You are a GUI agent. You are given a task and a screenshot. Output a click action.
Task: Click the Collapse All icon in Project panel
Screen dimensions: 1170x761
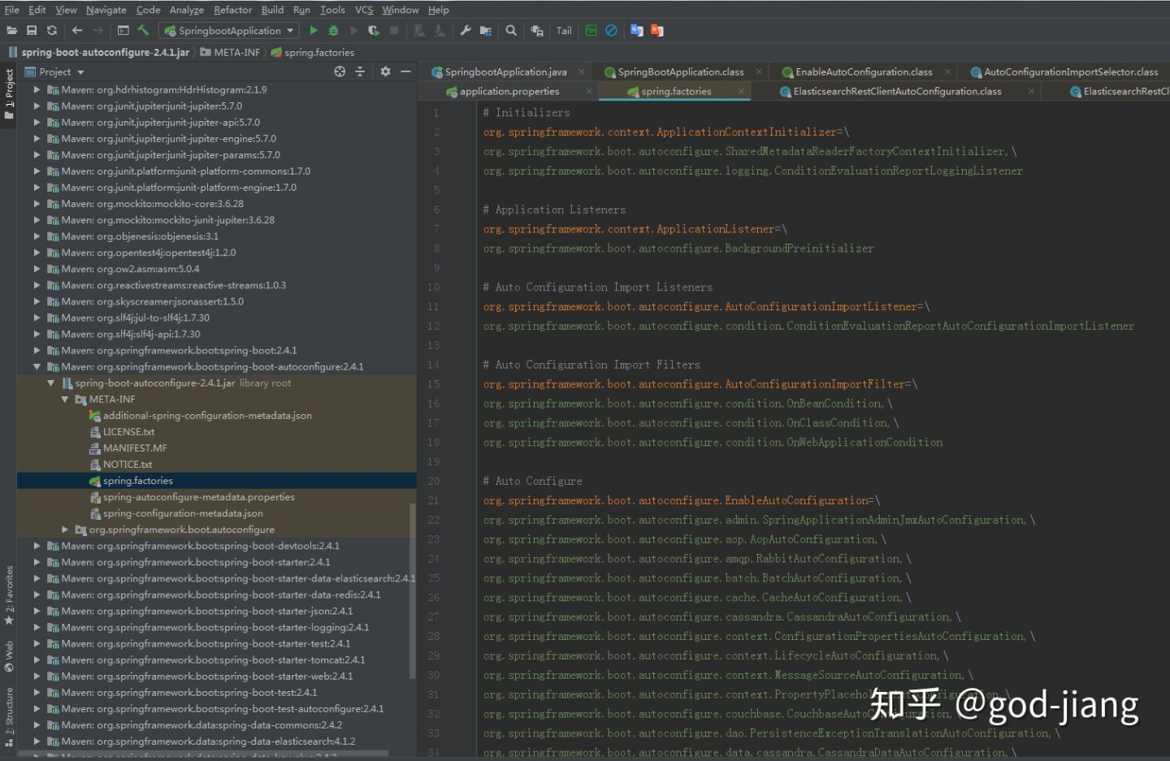click(x=360, y=71)
